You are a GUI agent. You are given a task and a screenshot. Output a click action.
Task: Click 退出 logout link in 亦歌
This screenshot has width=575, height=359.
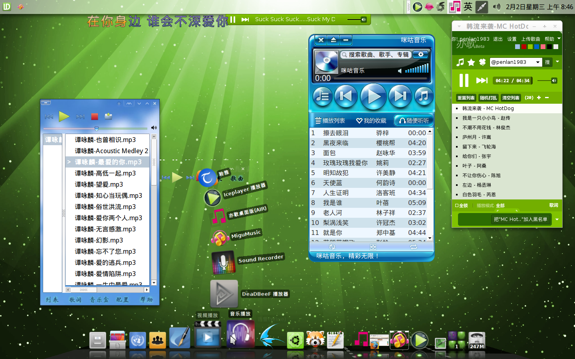point(498,39)
